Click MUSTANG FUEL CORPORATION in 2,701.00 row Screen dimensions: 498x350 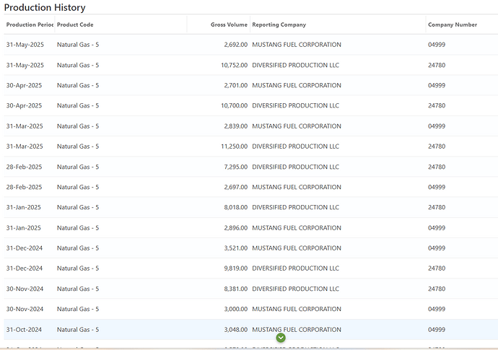click(297, 85)
